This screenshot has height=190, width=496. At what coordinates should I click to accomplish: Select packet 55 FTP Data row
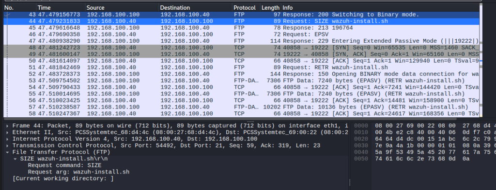(241, 94)
